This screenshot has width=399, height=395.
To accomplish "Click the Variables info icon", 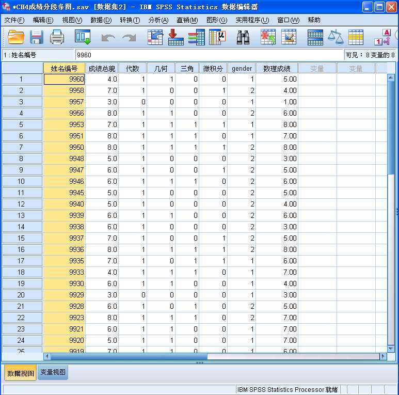I will tap(197, 37).
